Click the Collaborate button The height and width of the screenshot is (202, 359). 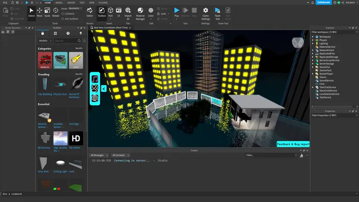pyautogui.click(x=323, y=2)
